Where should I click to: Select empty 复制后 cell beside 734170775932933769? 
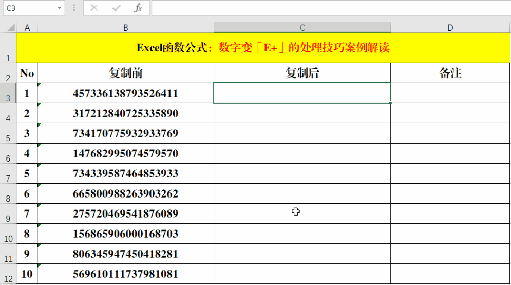tap(302, 134)
